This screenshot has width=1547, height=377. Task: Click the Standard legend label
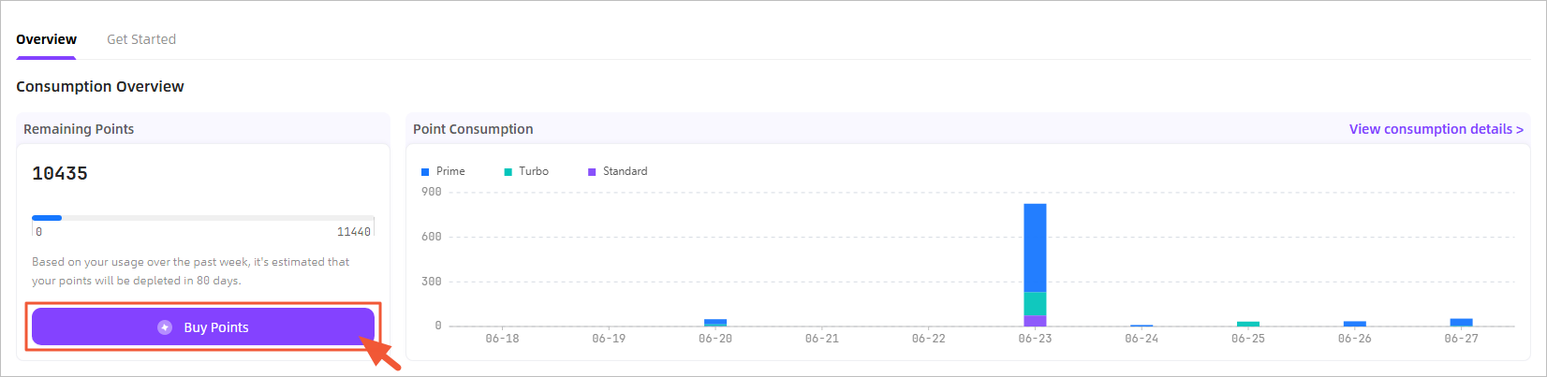(626, 171)
